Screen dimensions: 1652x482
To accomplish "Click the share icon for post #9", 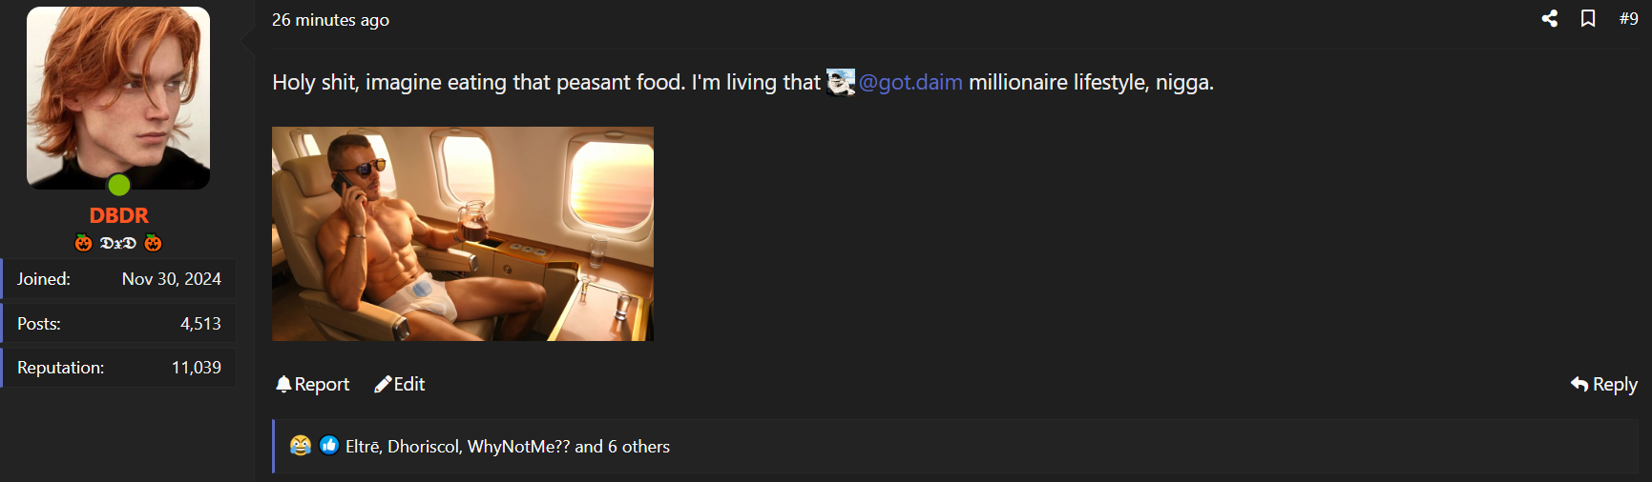I will (x=1550, y=18).
